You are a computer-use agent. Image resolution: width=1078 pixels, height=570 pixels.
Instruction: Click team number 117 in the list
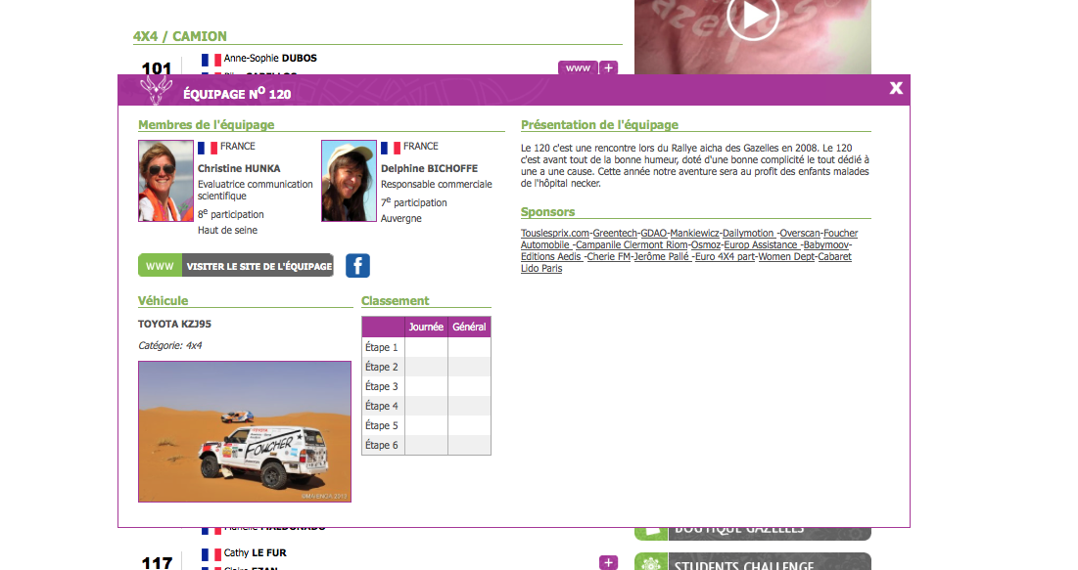pyautogui.click(x=157, y=562)
